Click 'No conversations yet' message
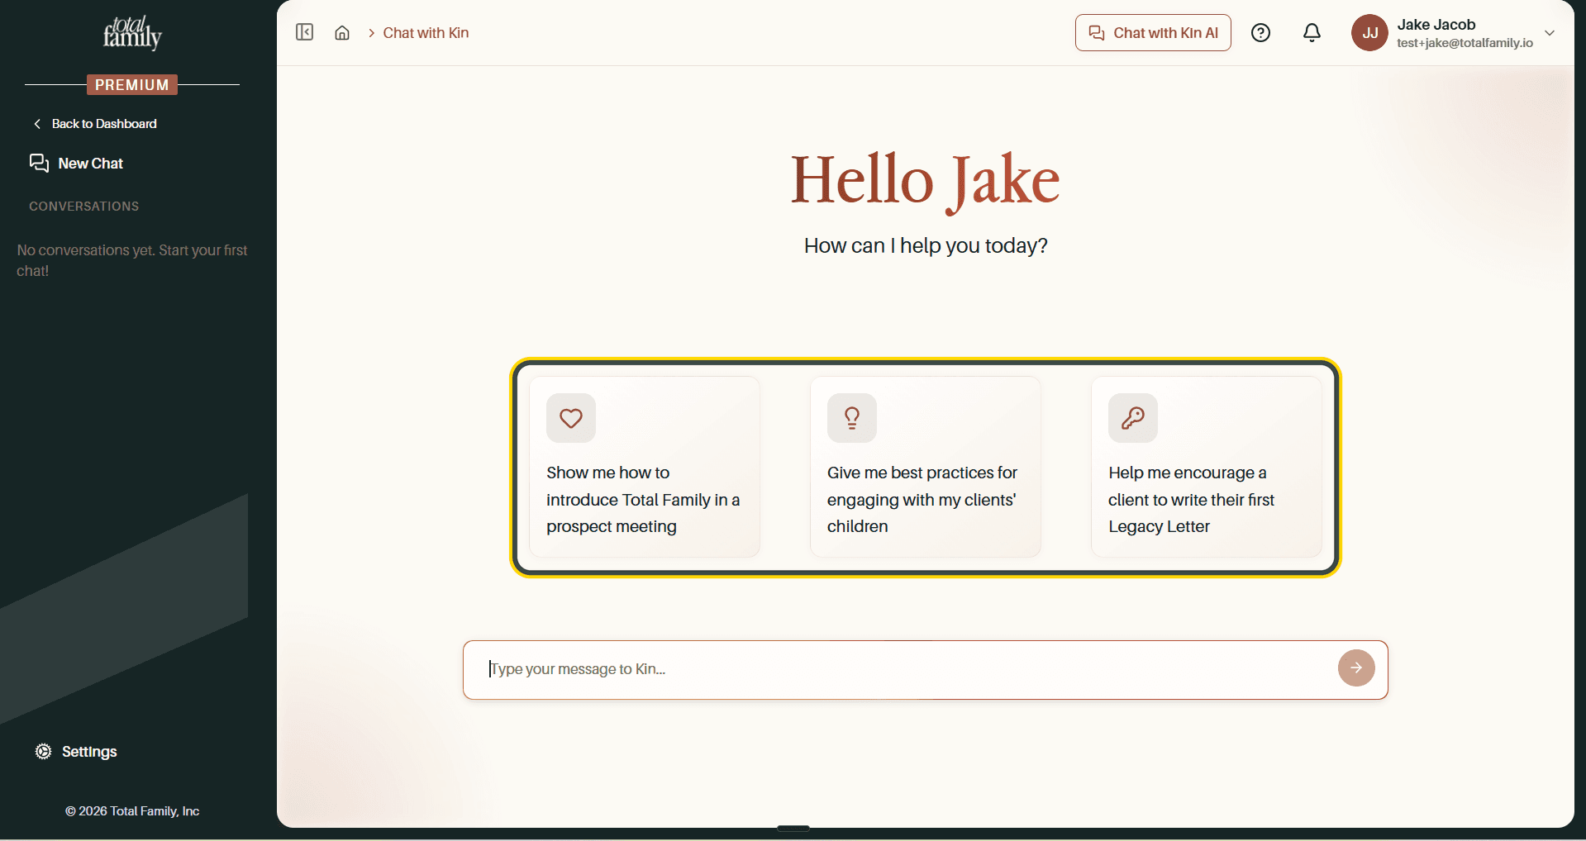Screen dimensions: 1586x841 pos(132,260)
